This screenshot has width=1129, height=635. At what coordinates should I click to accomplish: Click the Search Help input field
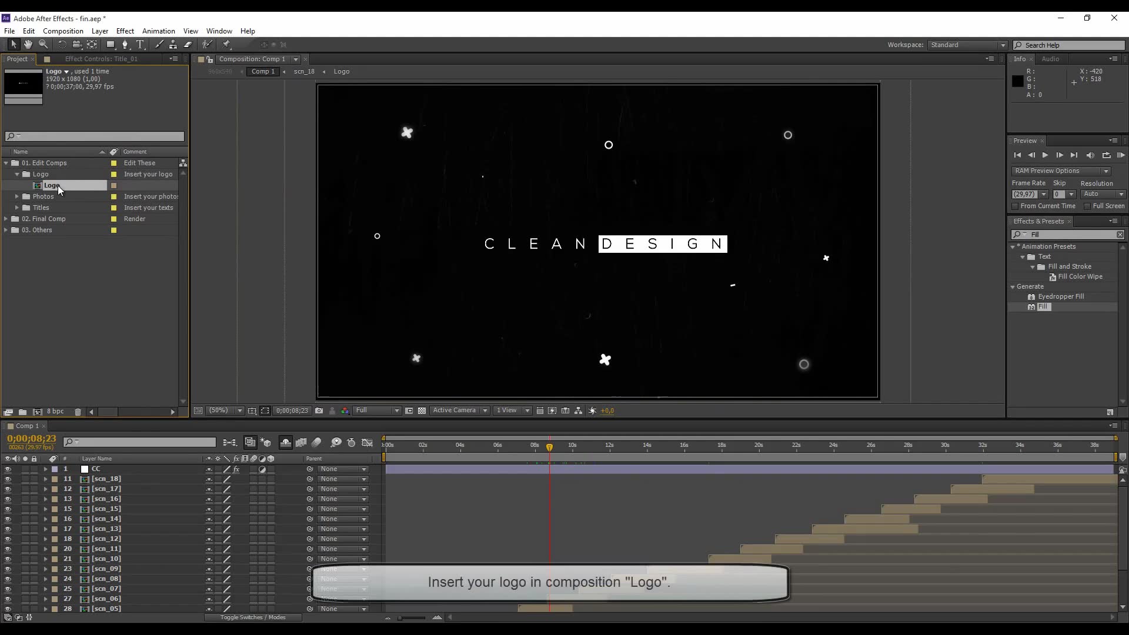pyautogui.click(x=1073, y=45)
